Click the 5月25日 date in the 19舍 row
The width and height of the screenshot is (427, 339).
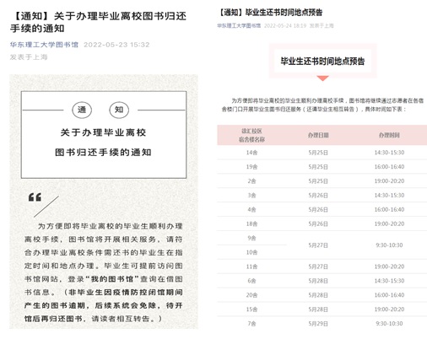[318, 167]
